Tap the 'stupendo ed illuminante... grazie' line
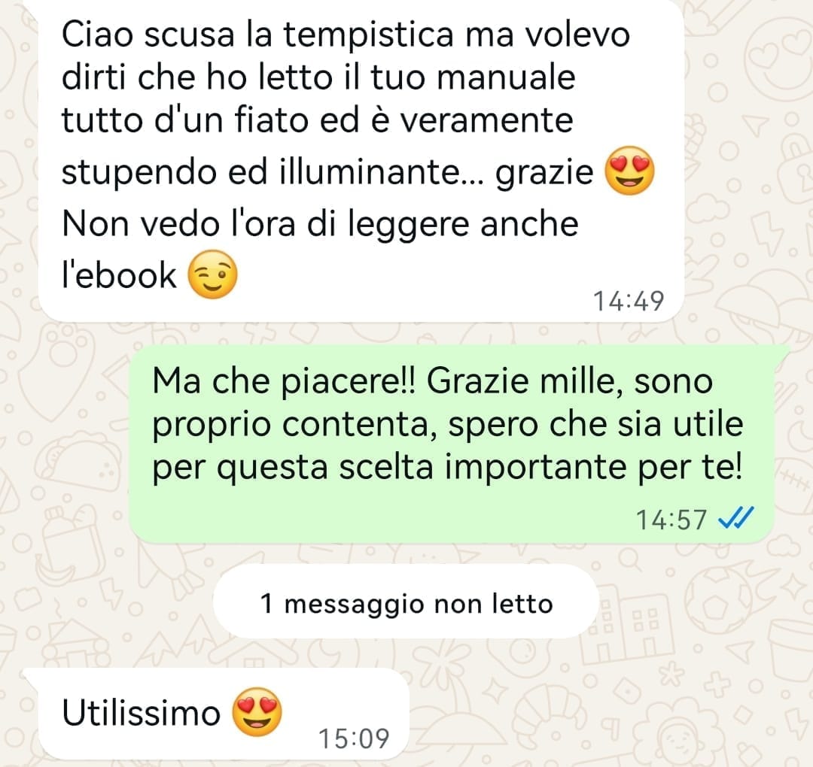Image resolution: width=813 pixels, height=767 pixels. [x=327, y=174]
